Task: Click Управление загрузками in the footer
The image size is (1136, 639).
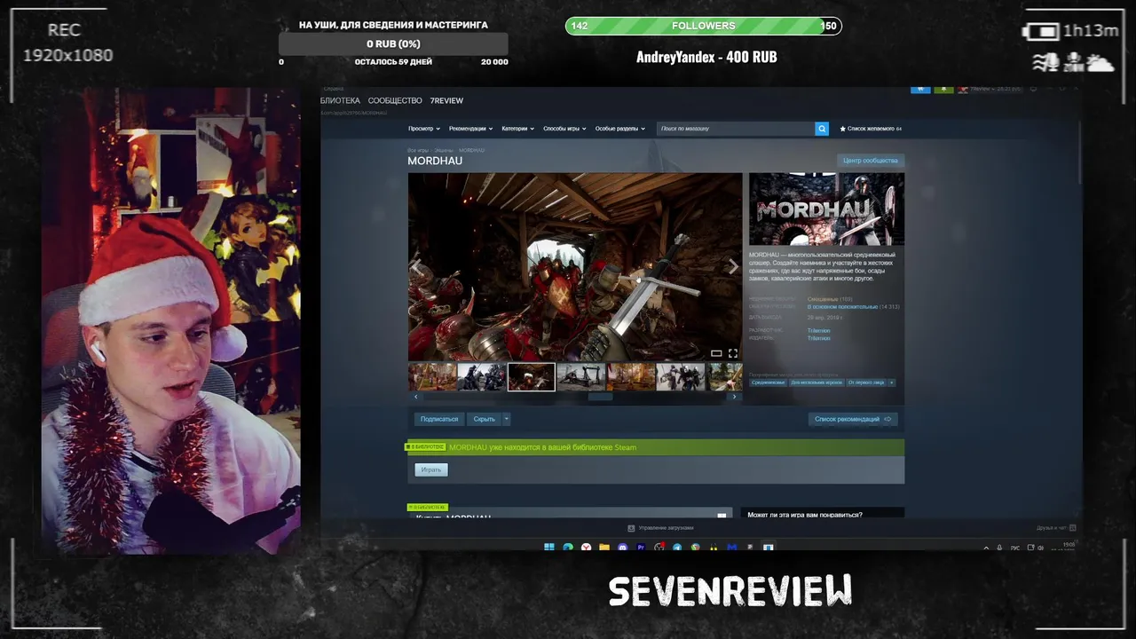Action: point(666,528)
